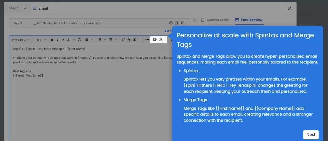Open emoji picker in the subject field
Viewport: 328px width, 141px height.
[171, 23]
